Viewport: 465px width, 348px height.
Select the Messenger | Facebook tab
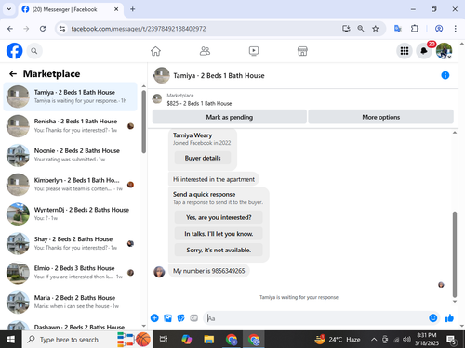tap(71, 9)
